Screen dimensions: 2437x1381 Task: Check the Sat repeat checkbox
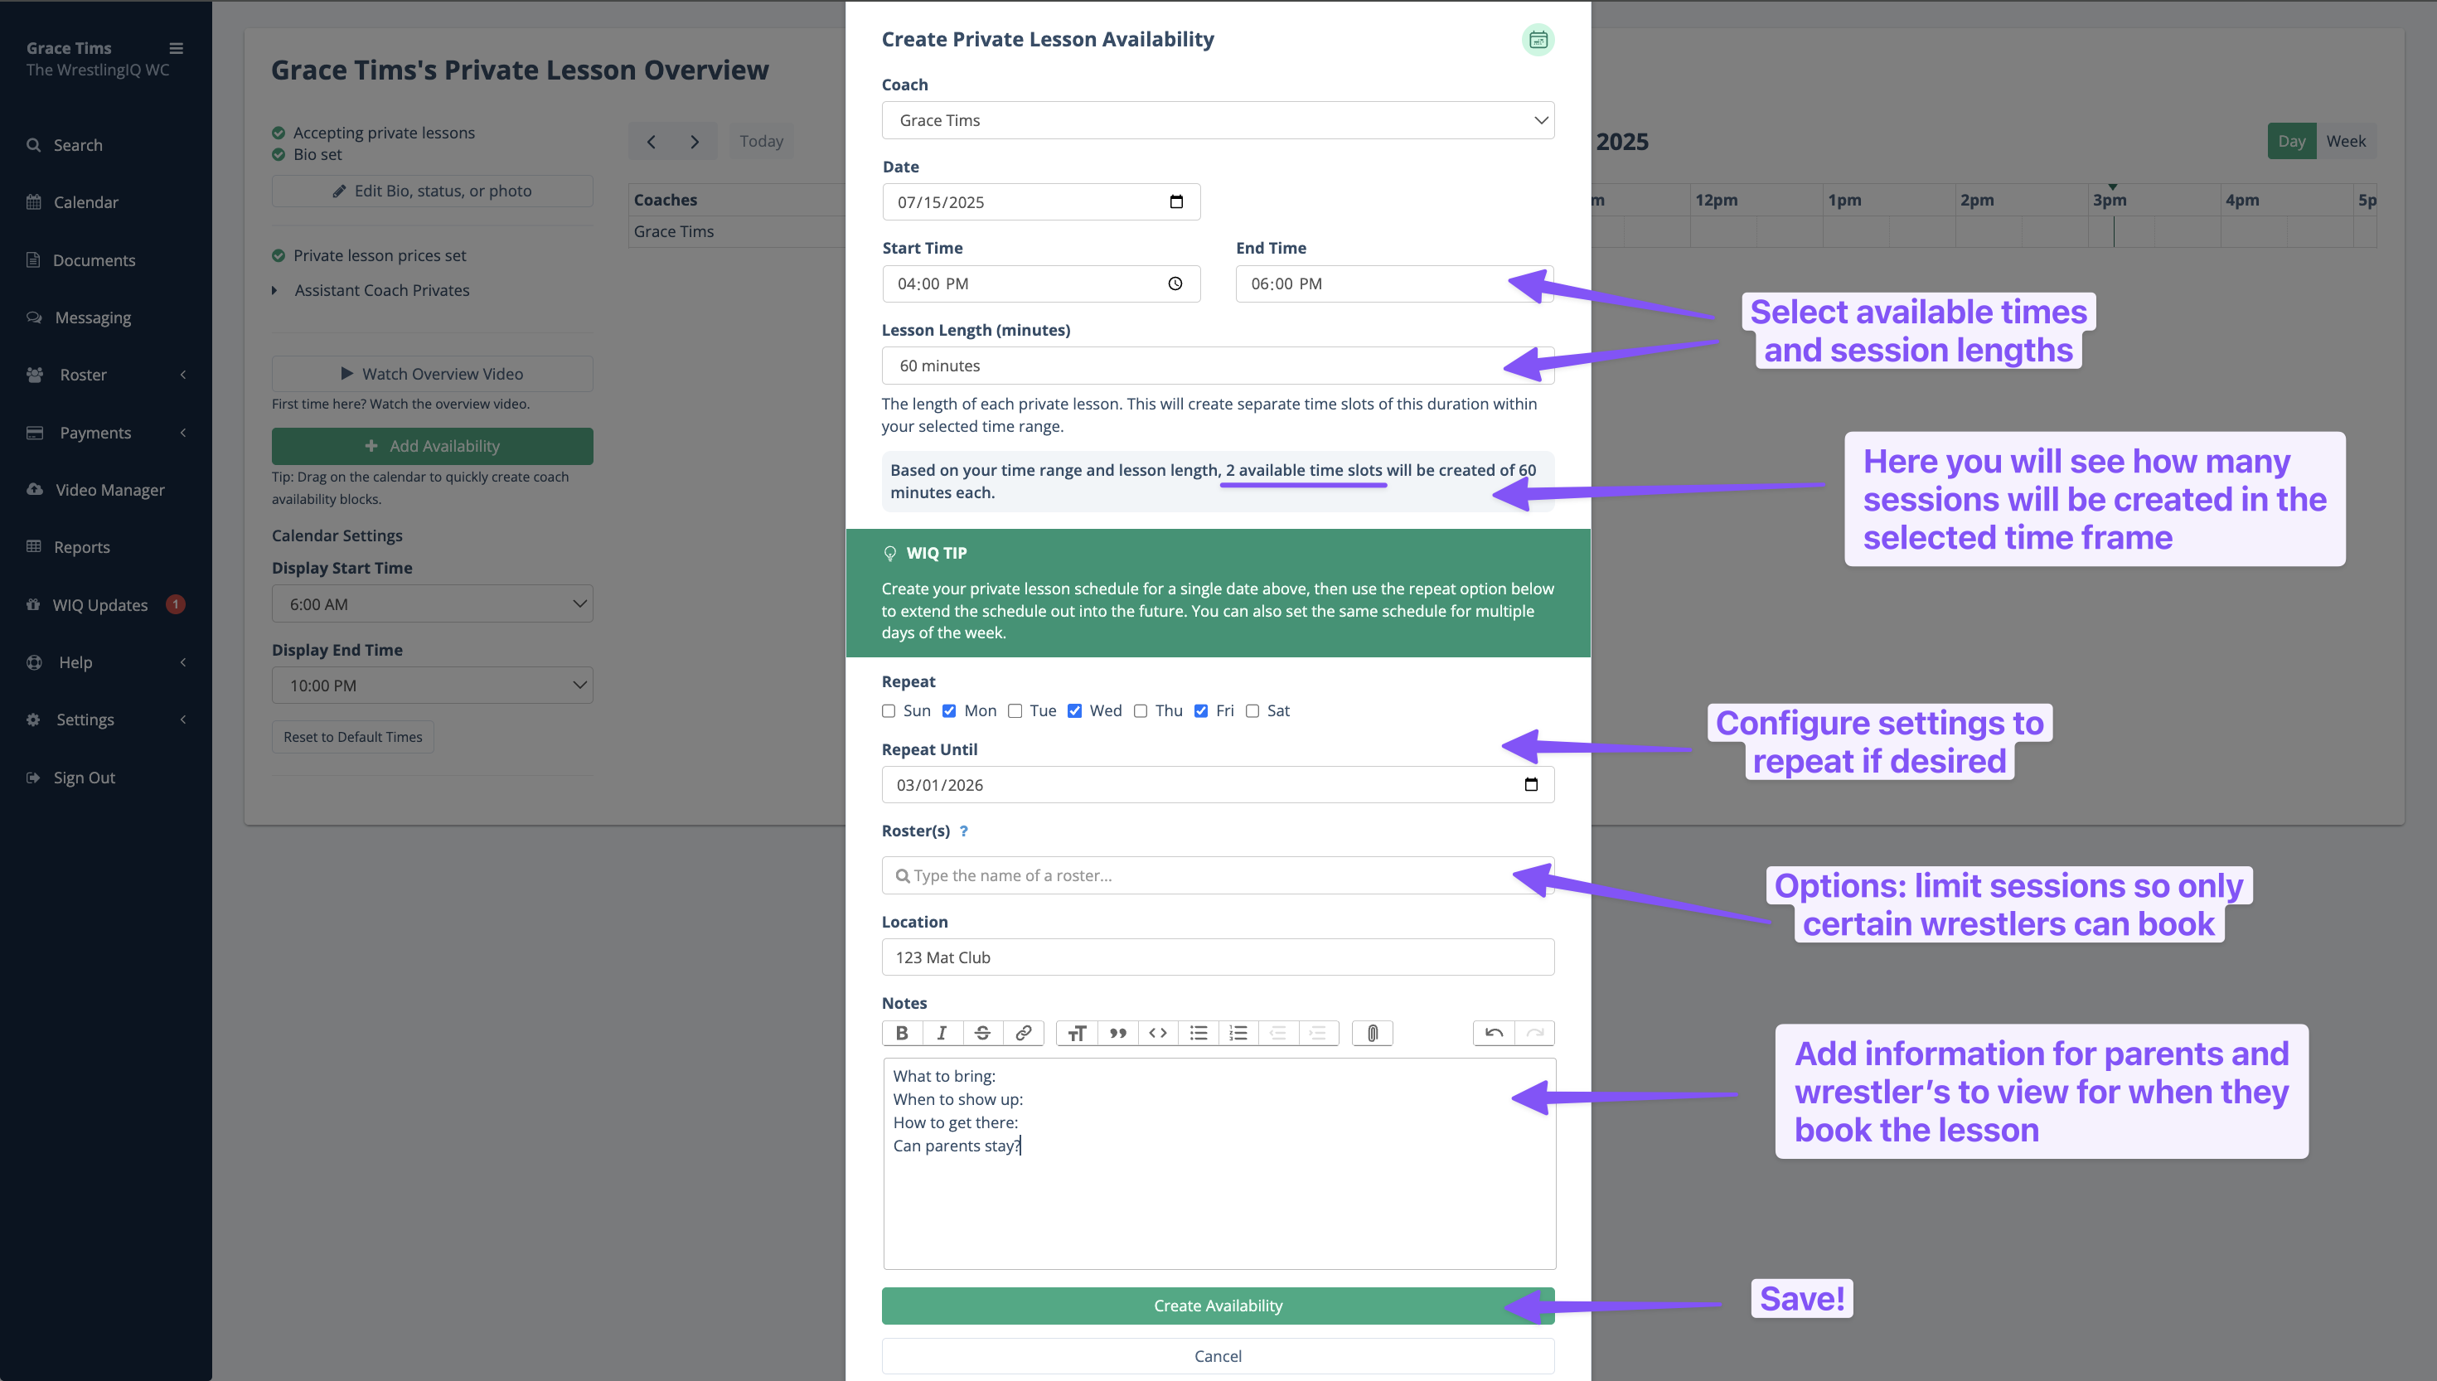[1252, 710]
